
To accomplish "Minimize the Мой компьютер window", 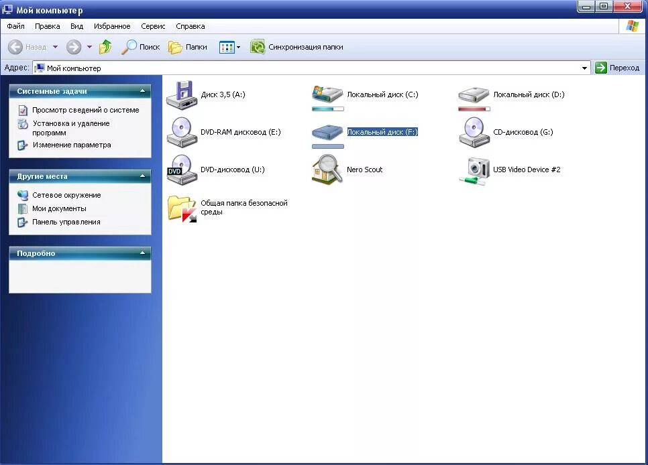I will (x=586, y=7).
